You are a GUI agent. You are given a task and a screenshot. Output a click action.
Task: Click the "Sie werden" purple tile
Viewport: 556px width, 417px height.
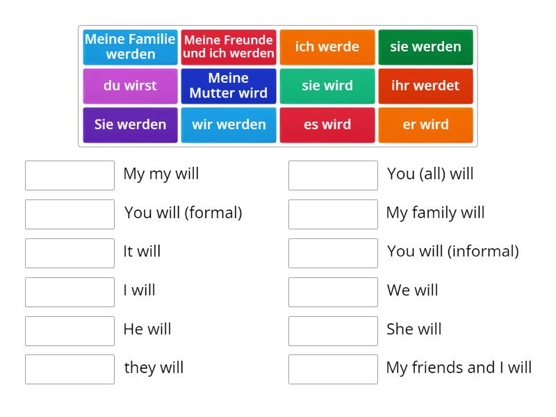(x=130, y=125)
